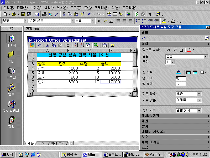Switch to the HTML tab
This screenshot has height=158, width=210.
(x=42, y=143)
